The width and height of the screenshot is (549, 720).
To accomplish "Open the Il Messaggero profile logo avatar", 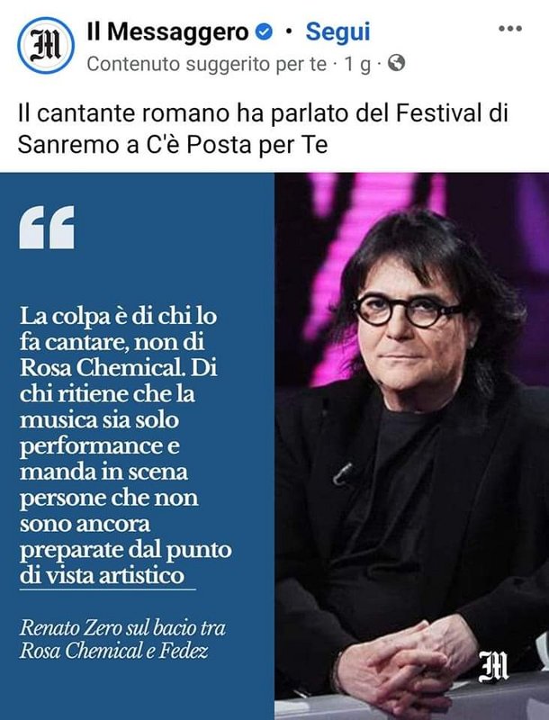I will 46,46.
